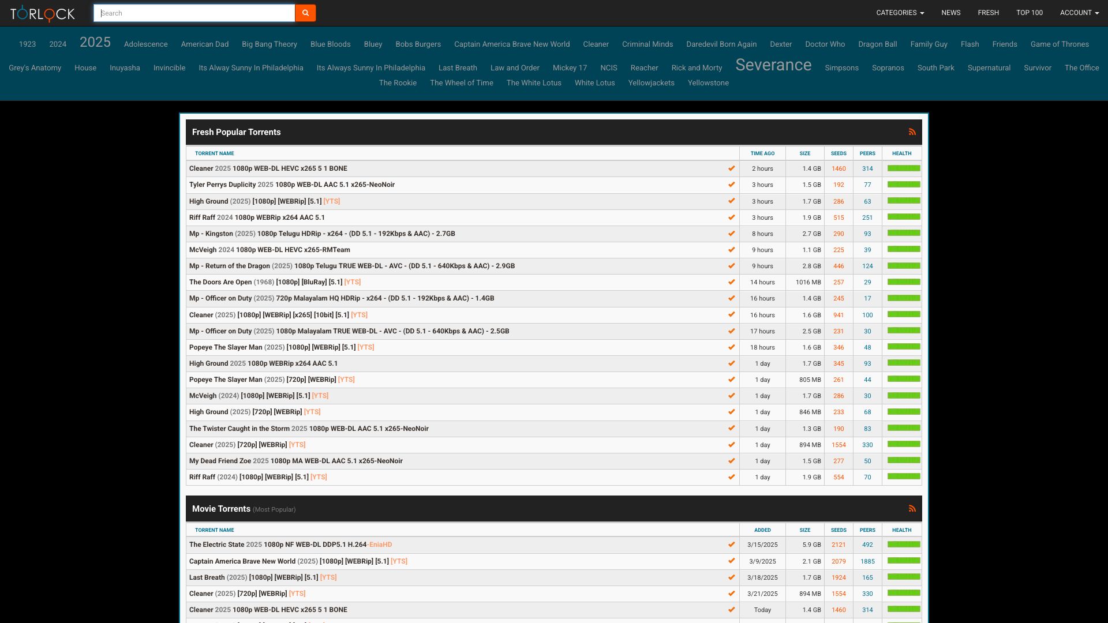Click verified checkmark on Tyler Perrys Duplicity row

(731, 185)
